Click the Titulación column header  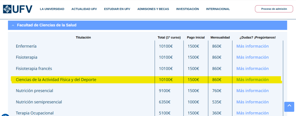[x=83, y=38]
